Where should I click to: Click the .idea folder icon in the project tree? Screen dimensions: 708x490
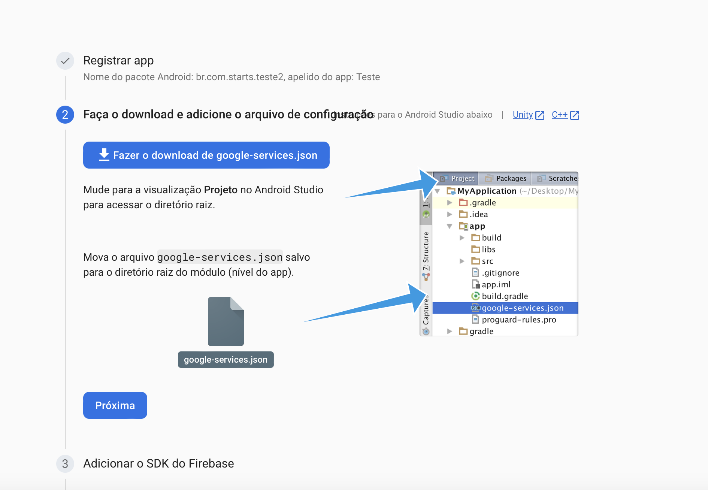click(x=463, y=214)
